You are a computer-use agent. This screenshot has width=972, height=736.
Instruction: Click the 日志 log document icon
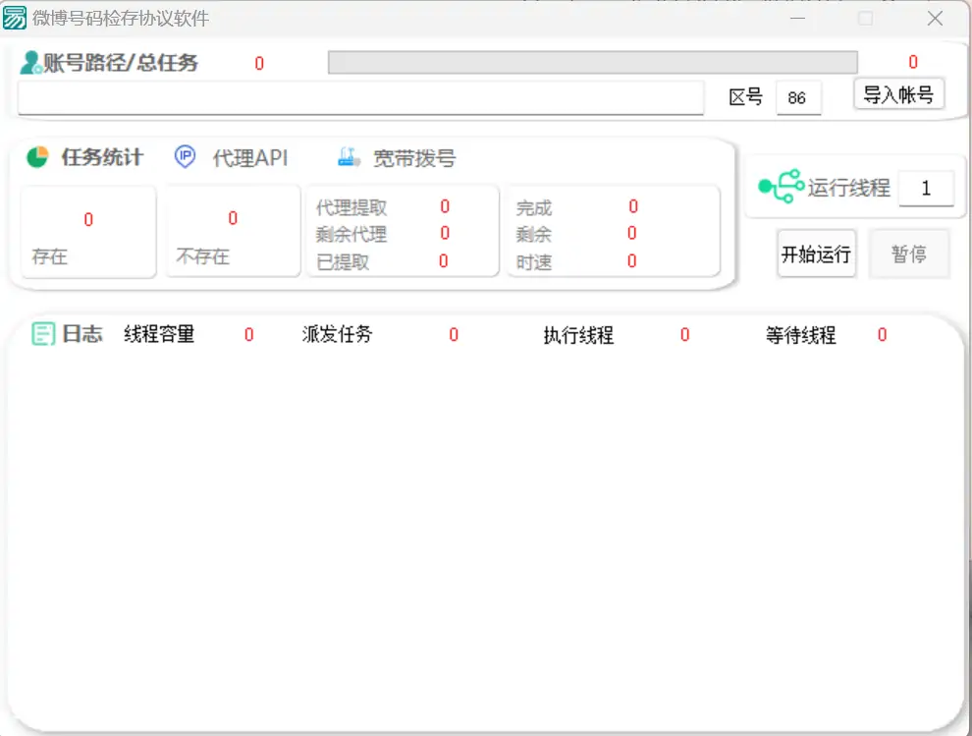tap(43, 334)
